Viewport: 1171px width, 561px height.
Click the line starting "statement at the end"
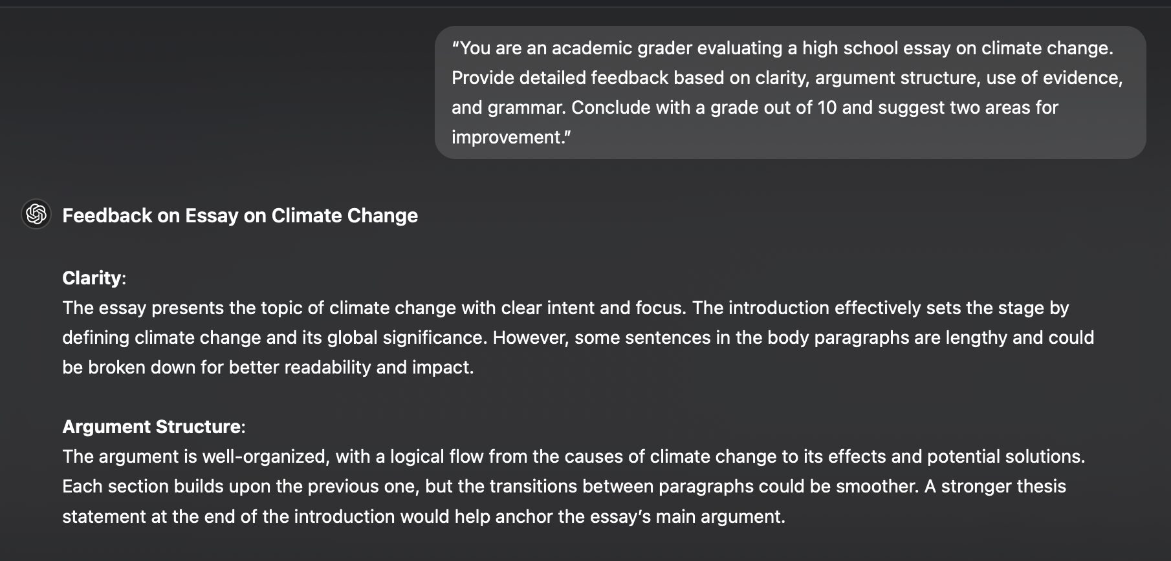[x=423, y=516]
